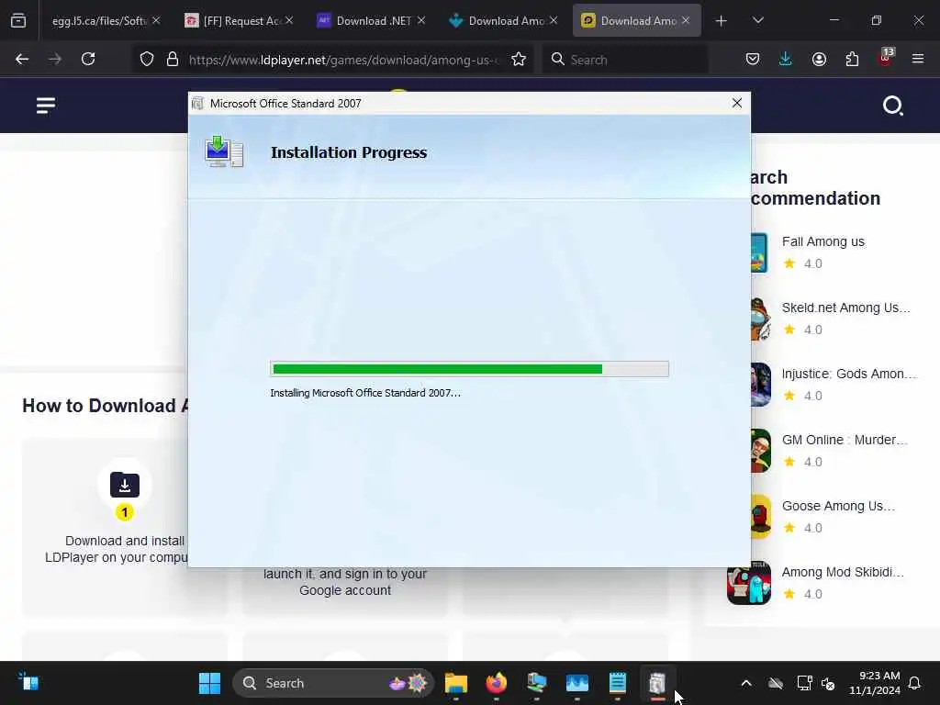
Task: Reload the current page
Action: 88,60
